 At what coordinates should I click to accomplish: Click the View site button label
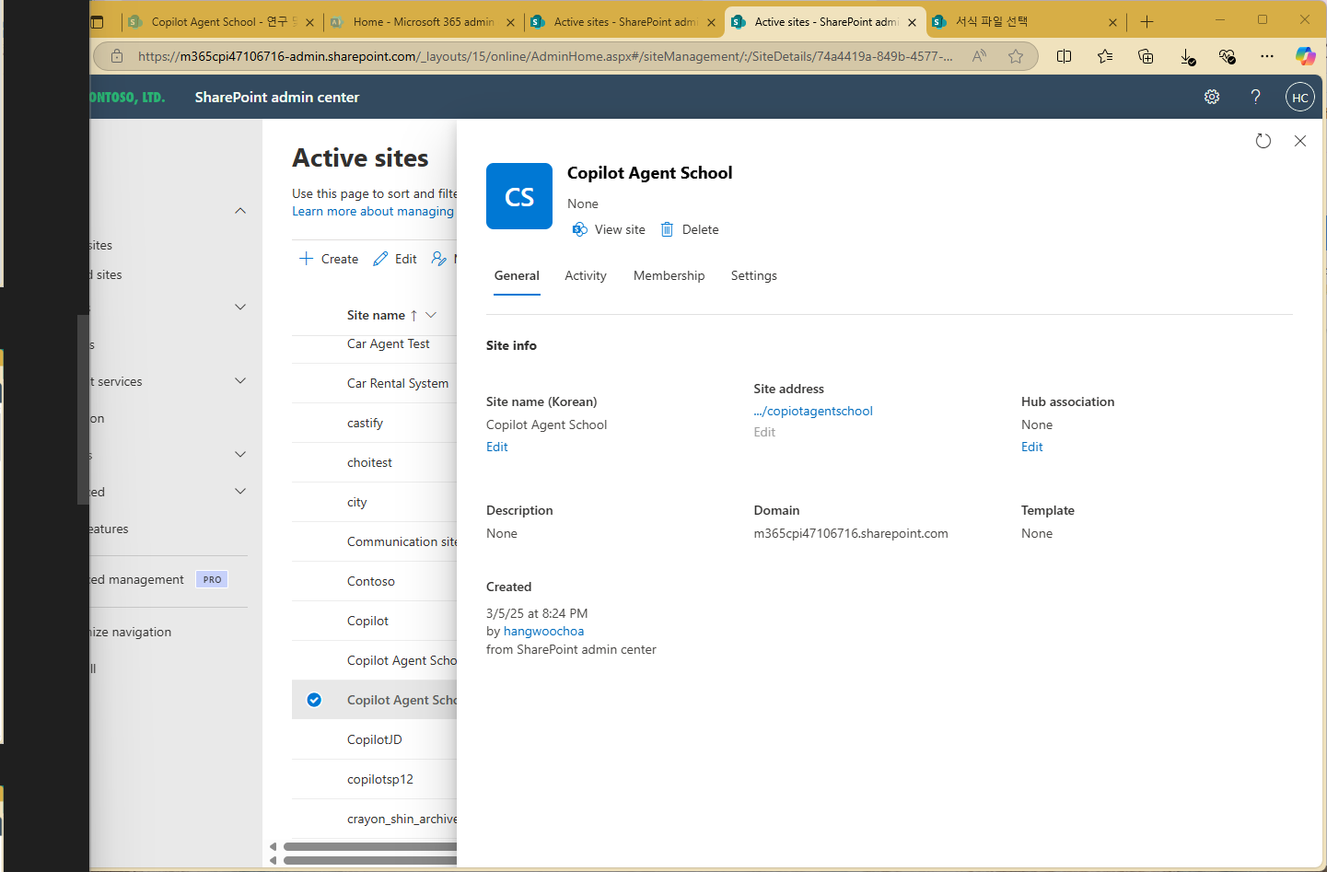pyautogui.click(x=620, y=229)
